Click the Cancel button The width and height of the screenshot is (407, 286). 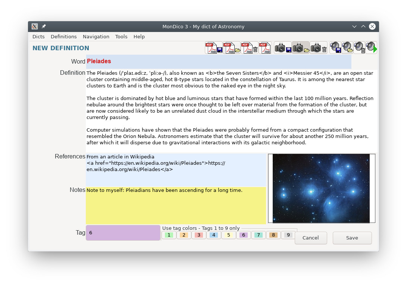[x=311, y=238]
